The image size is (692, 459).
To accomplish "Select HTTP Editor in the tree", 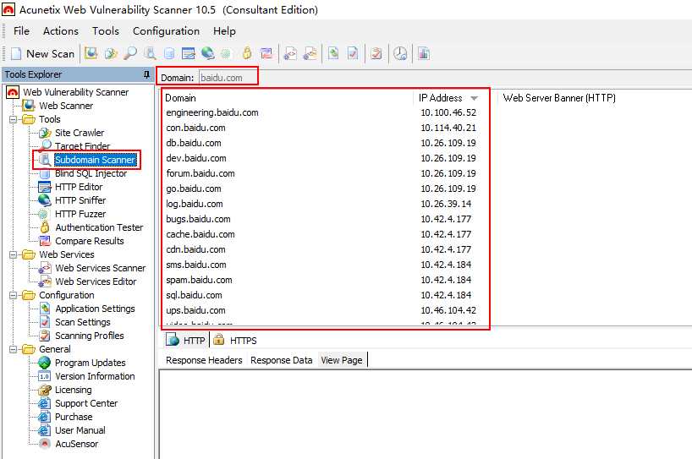I will pyautogui.click(x=79, y=187).
